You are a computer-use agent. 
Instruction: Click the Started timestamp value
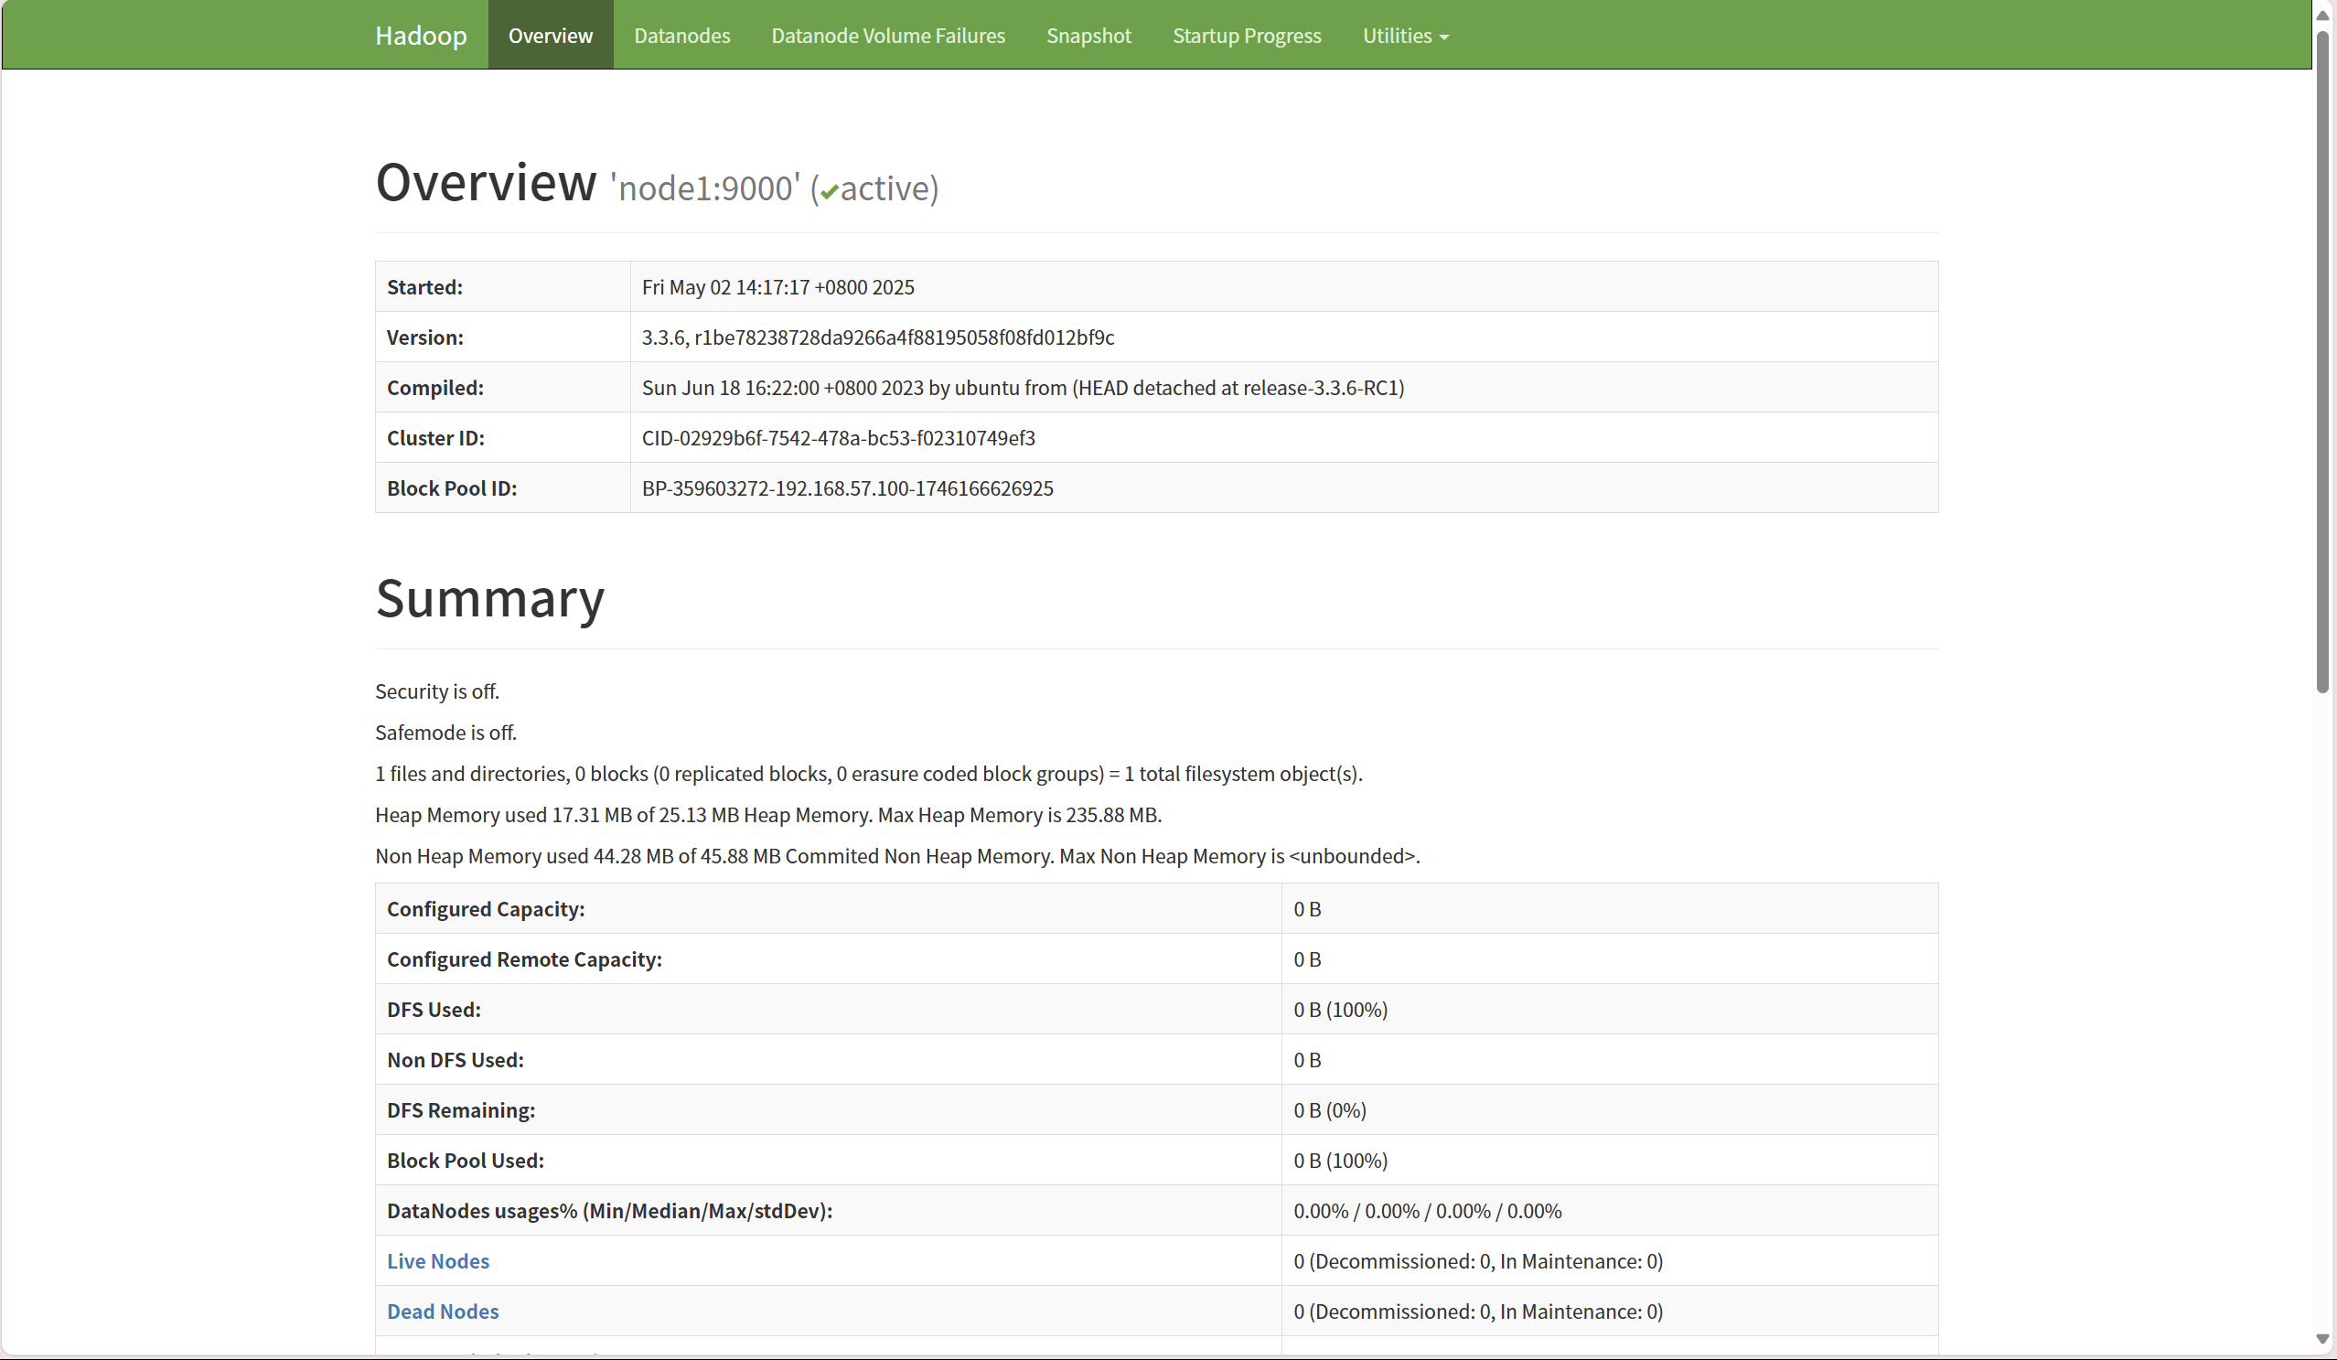point(777,287)
